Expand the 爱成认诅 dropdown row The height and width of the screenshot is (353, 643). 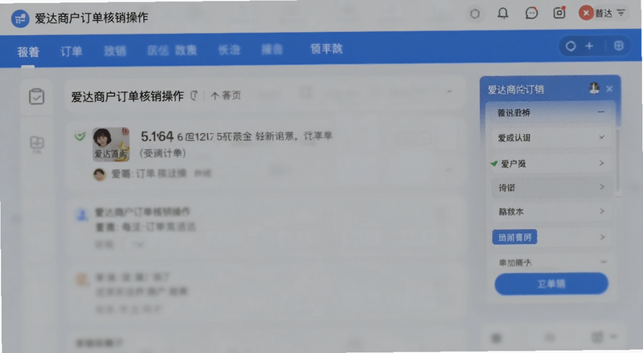(550, 138)
